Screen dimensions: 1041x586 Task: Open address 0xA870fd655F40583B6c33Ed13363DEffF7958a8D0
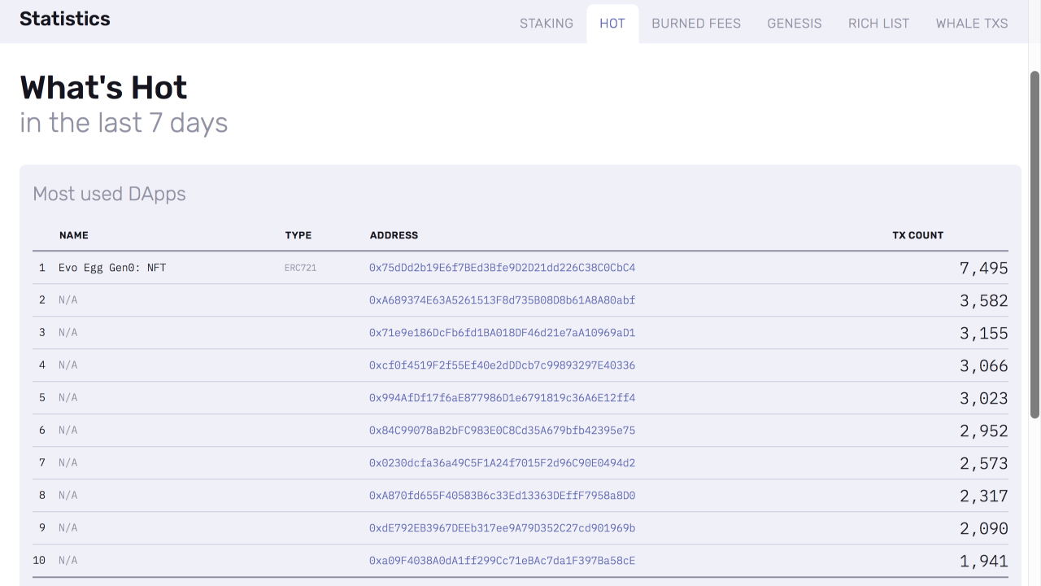point(503,496)
